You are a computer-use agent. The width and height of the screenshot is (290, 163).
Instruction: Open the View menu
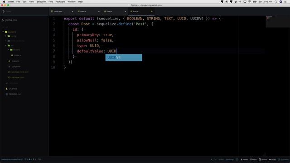(x=31, y=2)
